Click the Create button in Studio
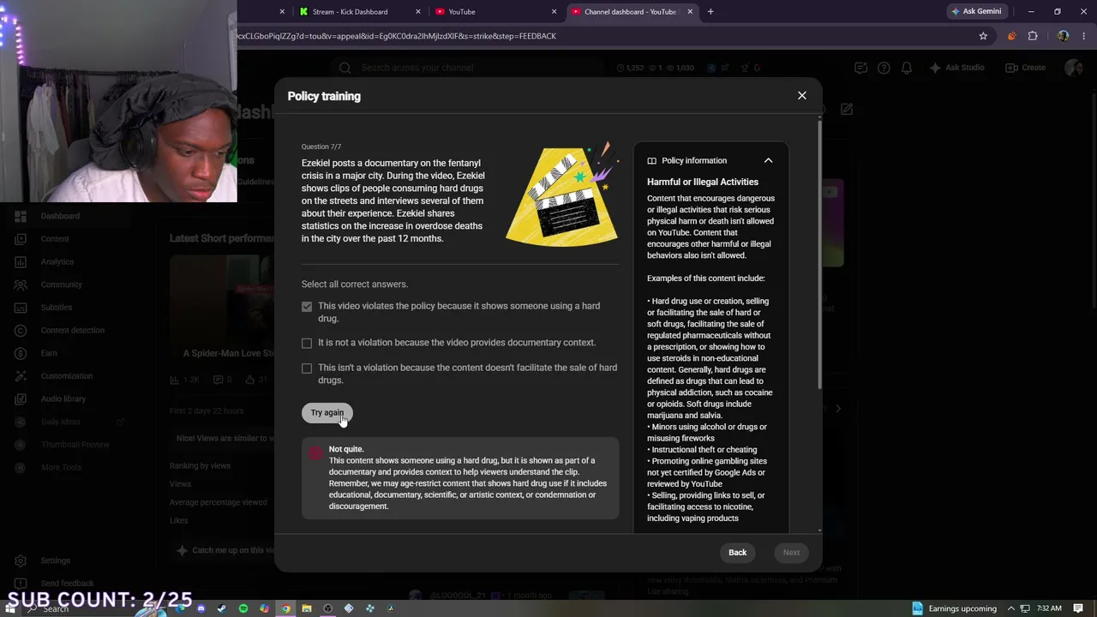Screen dimensions: 1097x617 (x=1026, y=68)
